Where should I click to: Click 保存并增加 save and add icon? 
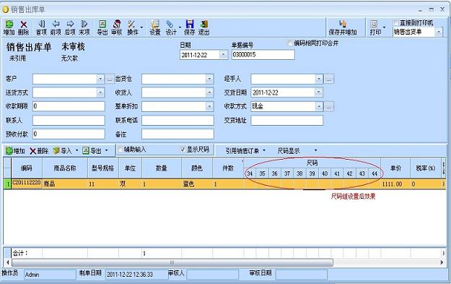click(343, 27)
